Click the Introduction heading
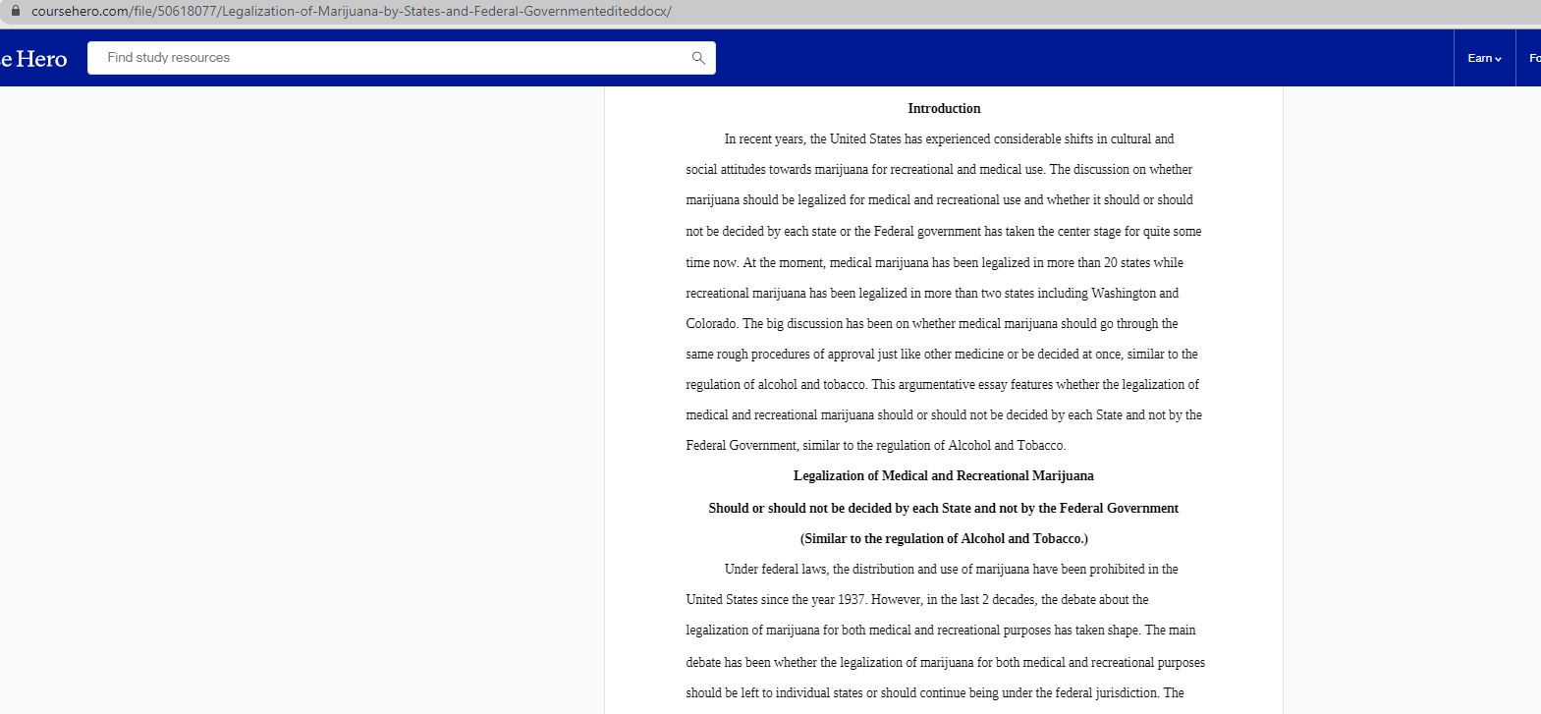Image resolution: width=1541 pixels, height=714 pixels. coord(944,109)
